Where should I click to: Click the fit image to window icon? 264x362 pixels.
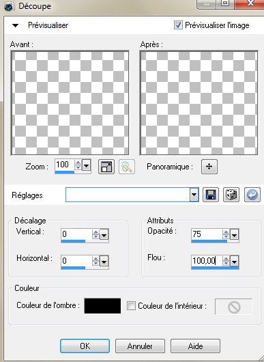tap(106, 167)
